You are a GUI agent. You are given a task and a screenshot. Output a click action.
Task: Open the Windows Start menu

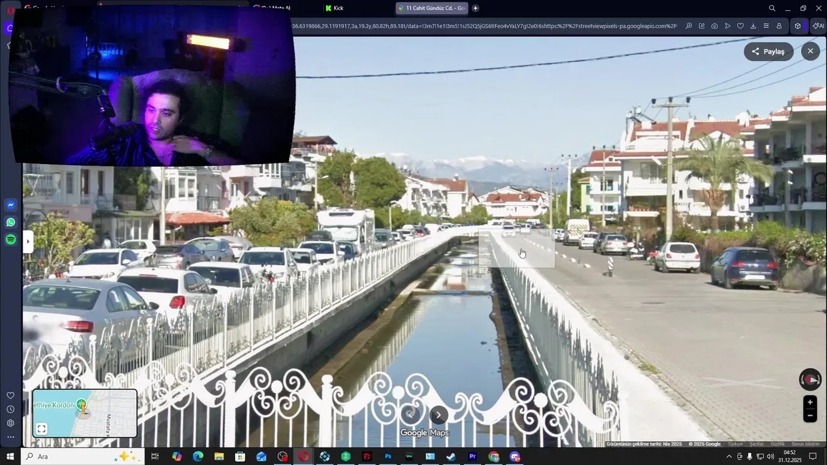(x=10, y=457)
